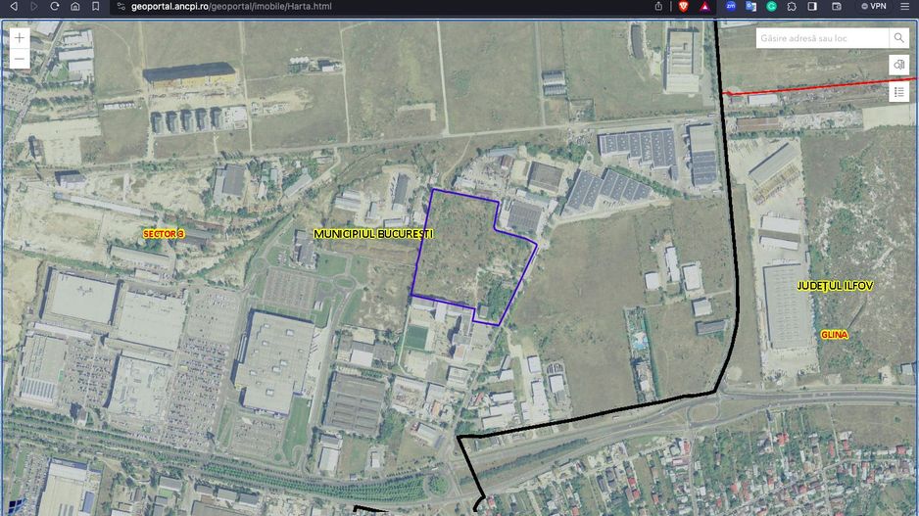Focus the Găsire adresă sau loc field
Viewport: 919px width, 516px height.
[822, 38]
